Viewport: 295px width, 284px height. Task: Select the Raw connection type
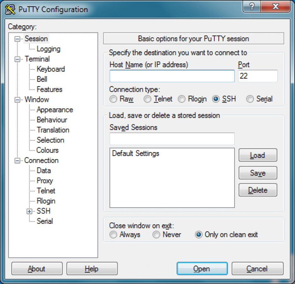click(x=113, y=99)
